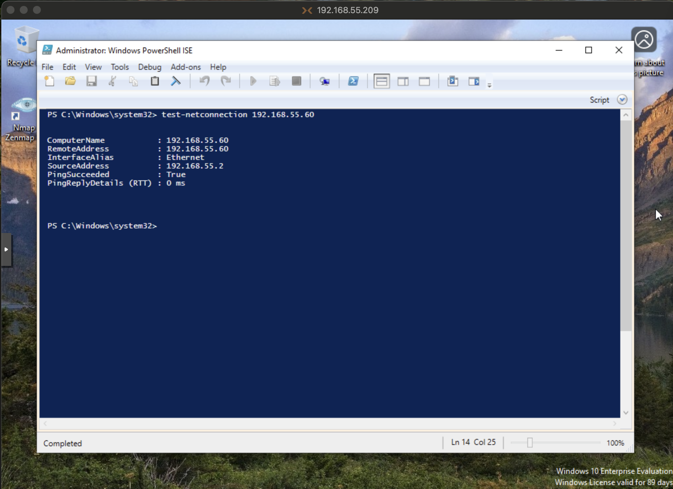
Task: Click the Run Selection icon
Action: pyautogui.click(x=275, y=81)
